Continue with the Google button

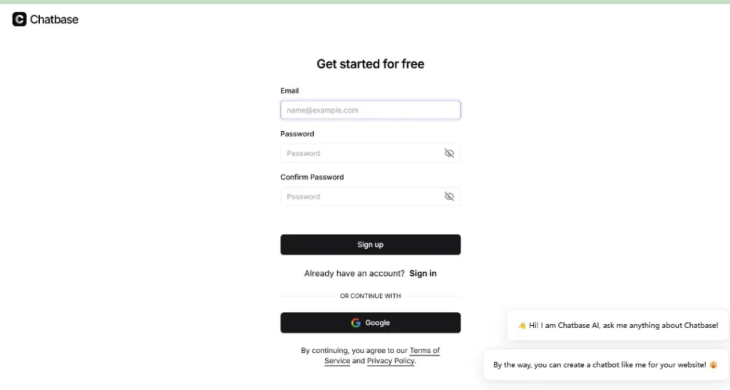click(370, 322)
